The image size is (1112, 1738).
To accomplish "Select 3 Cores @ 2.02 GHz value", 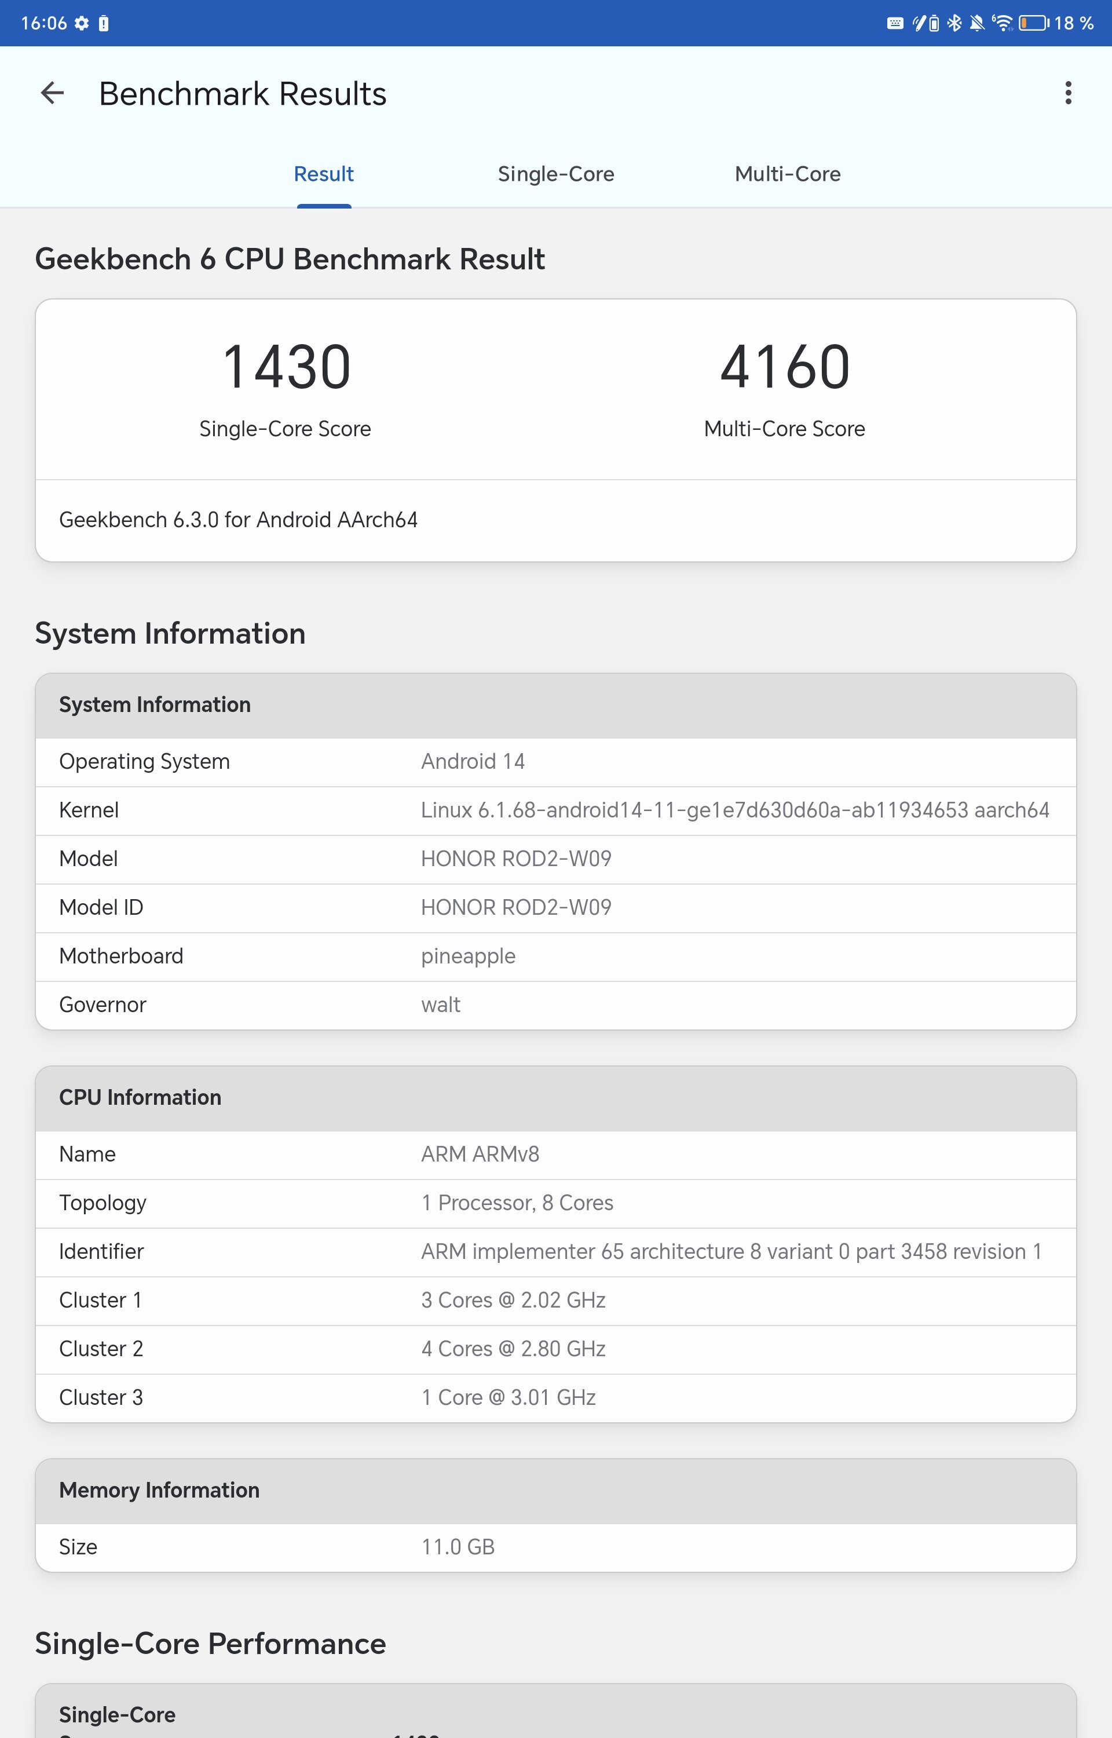I will [513, 1301].
